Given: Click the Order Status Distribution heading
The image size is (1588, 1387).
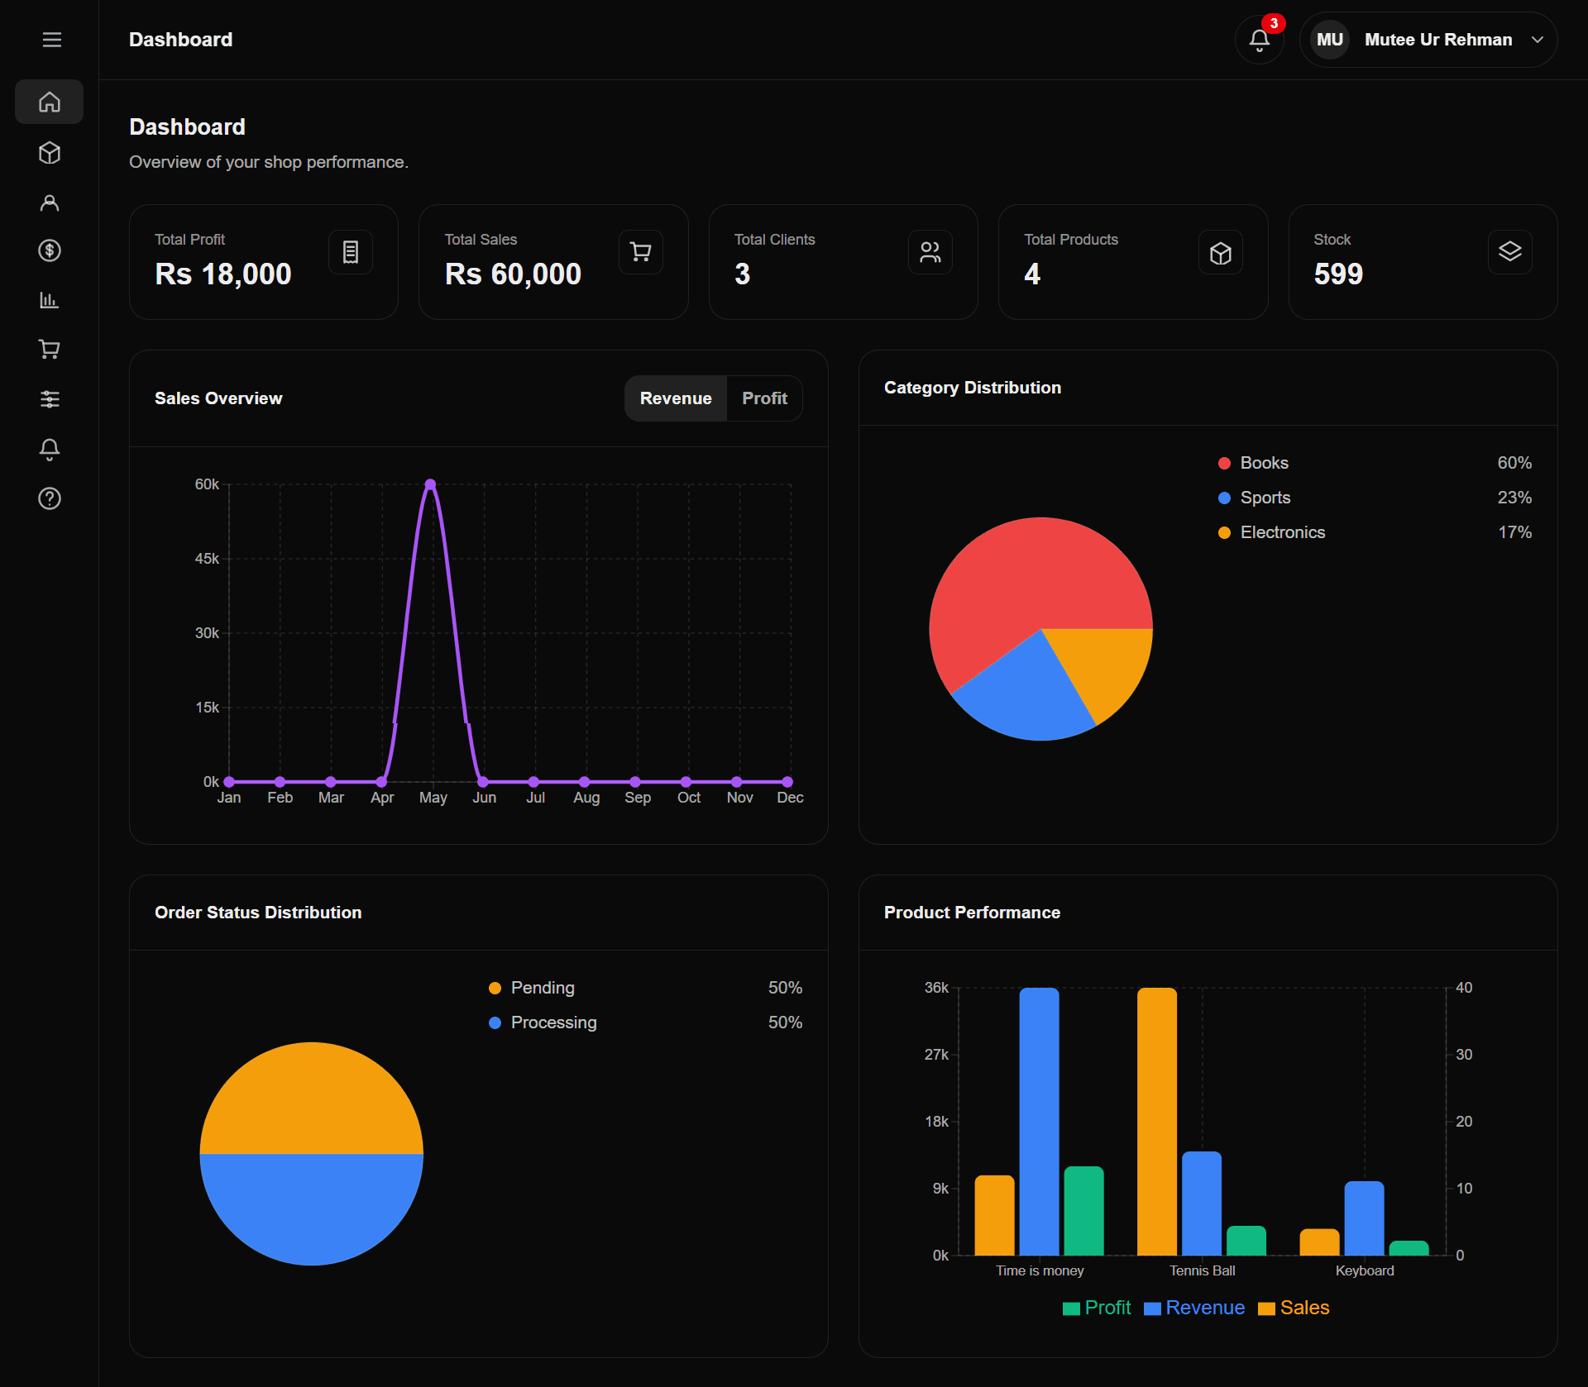Looking at the screenshot, I should (258, 913).
